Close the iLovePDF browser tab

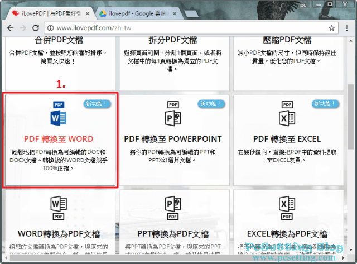[87, 12]
